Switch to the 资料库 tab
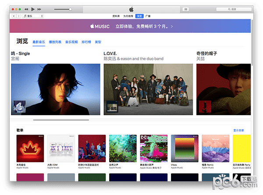Image resolution: width=263 pixels, height=195 pixels. pos(116,16)
